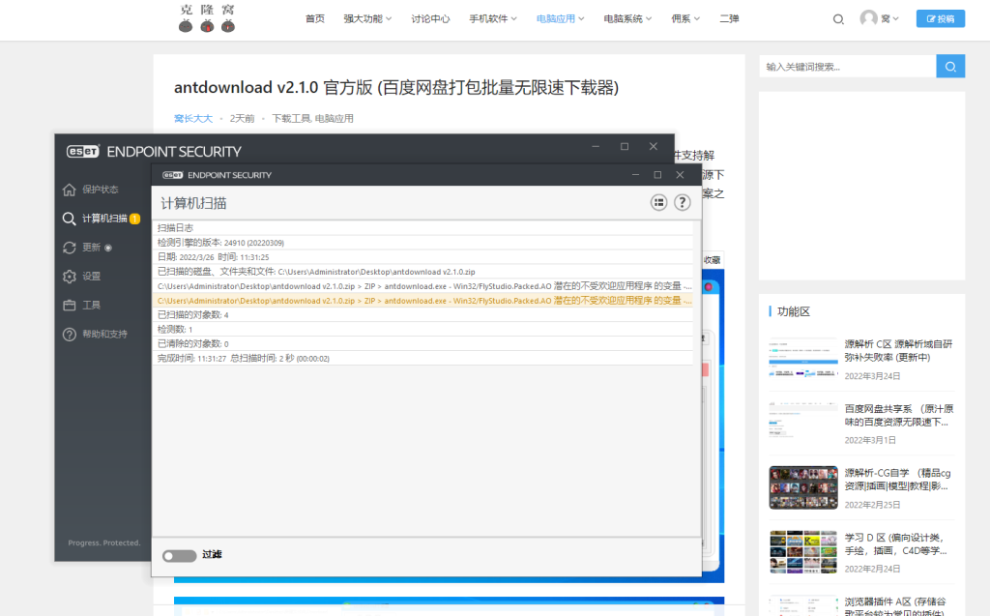The width and height of the screenshot is (990, 616).
Task: Select 工具 in ESET sidebar
Action: 91,306
